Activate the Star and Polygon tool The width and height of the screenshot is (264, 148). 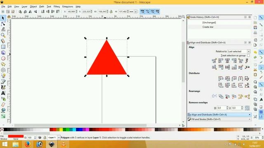[3, 64]
